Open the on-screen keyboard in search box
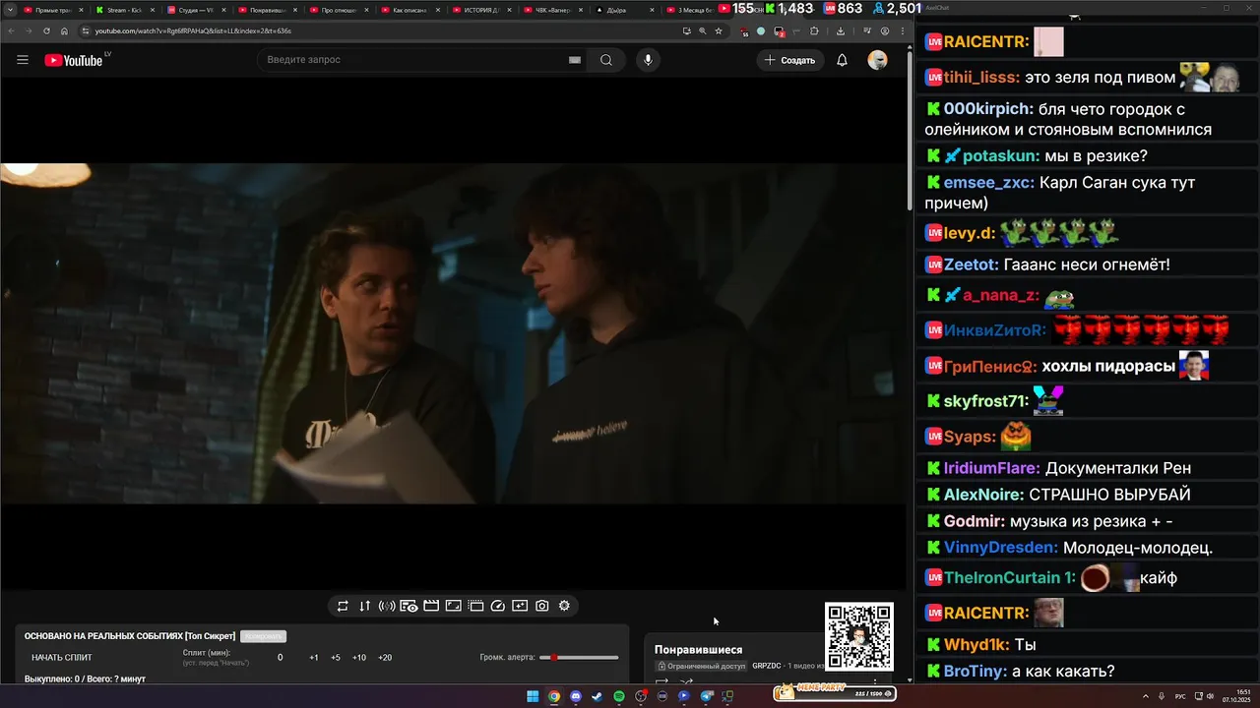This screenshot has width=1260, height=708. [x=575, y=60]
